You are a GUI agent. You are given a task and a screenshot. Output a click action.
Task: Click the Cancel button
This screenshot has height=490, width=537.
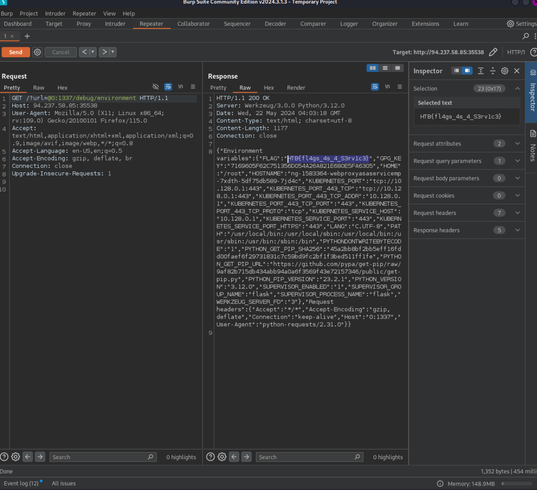[x=60, y=52]
